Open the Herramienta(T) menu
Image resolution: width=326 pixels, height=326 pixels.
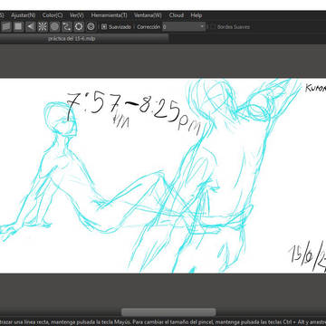(109, 15)
